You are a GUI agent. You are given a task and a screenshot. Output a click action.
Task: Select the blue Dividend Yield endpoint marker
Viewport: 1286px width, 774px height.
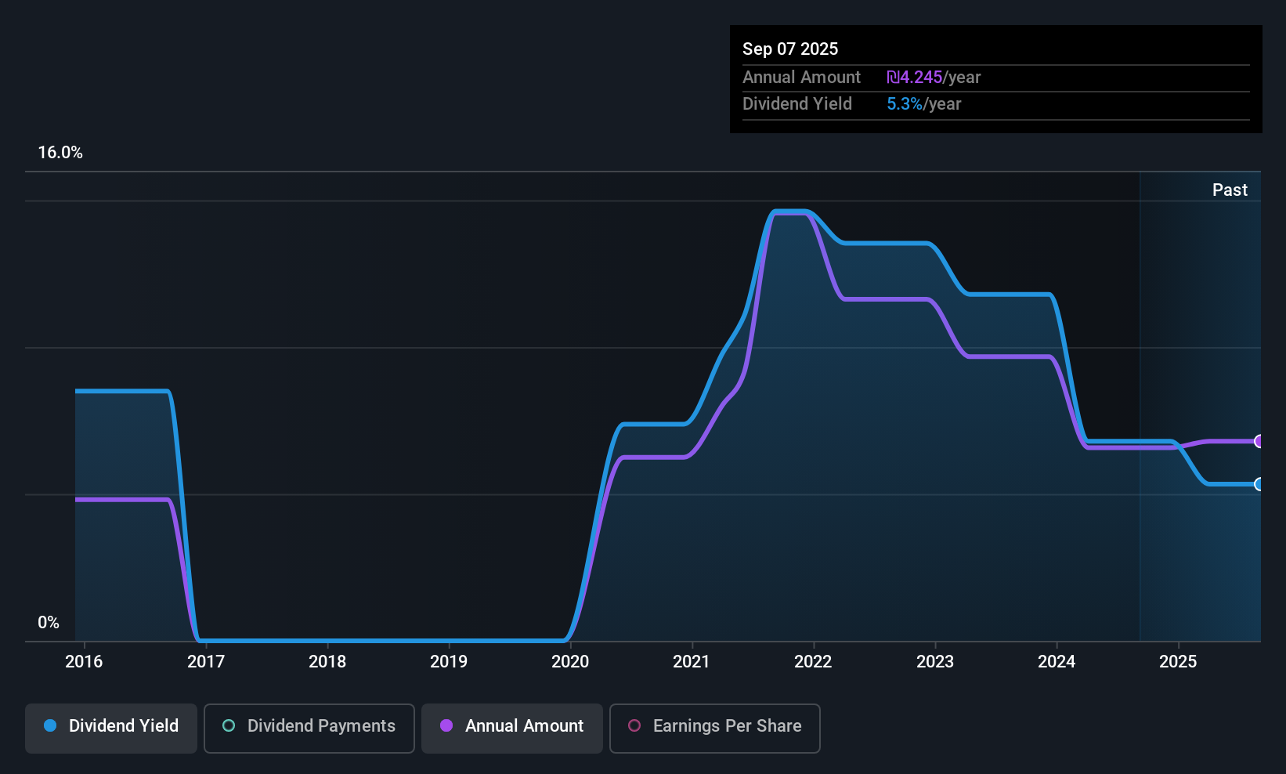coord(1259,484)
